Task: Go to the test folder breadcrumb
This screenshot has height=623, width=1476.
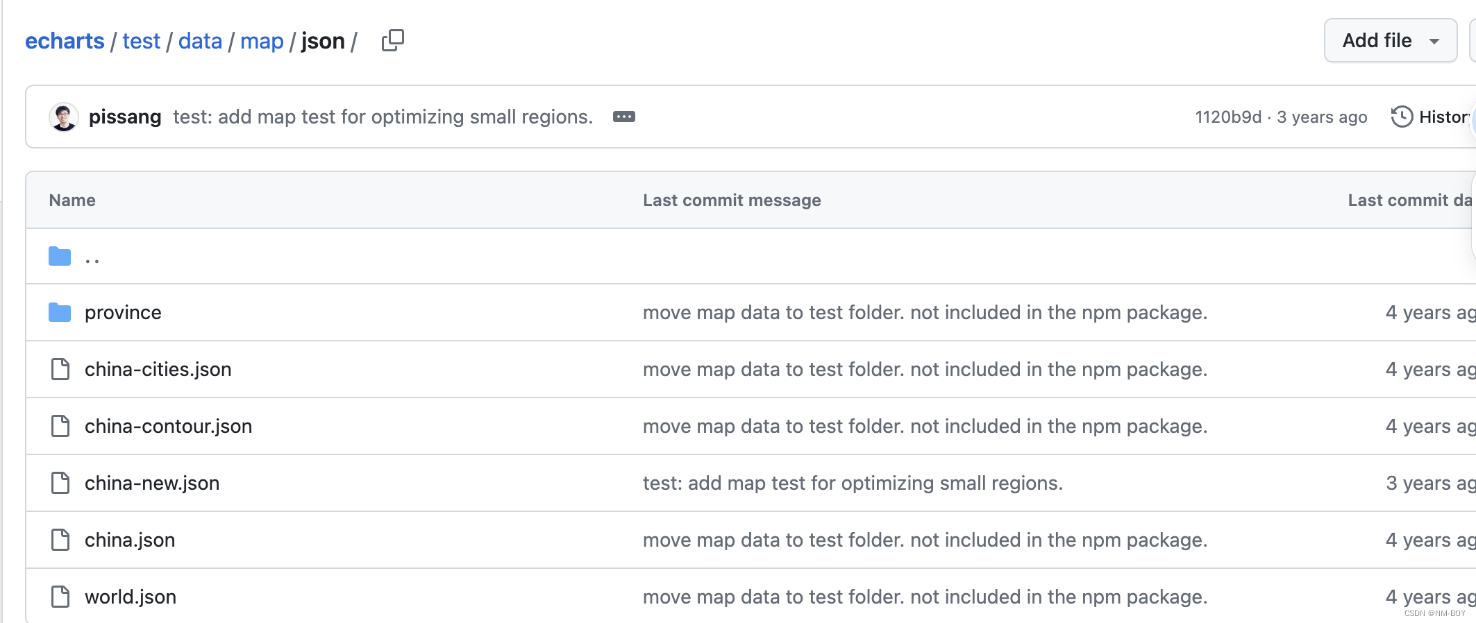Action: [x=141, y=41]
